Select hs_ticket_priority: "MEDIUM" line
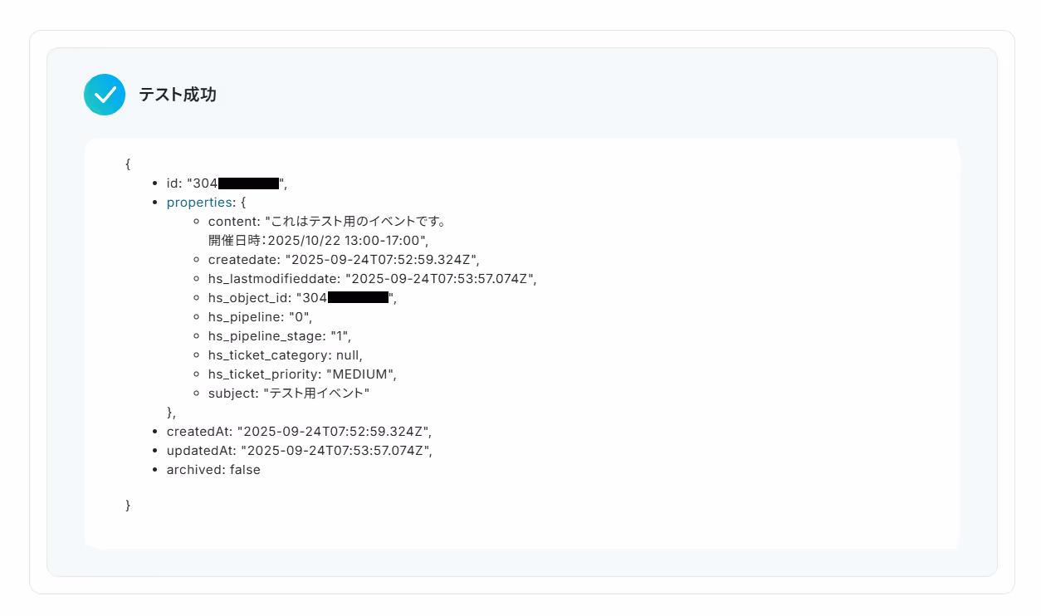This screenshot has width=1041, height=616. pos(303,374)
